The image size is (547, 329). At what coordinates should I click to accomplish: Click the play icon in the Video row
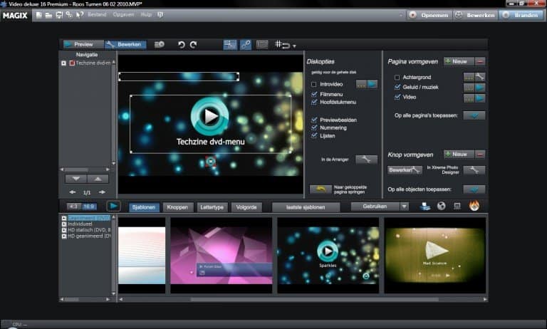click(x=479, y=98)
